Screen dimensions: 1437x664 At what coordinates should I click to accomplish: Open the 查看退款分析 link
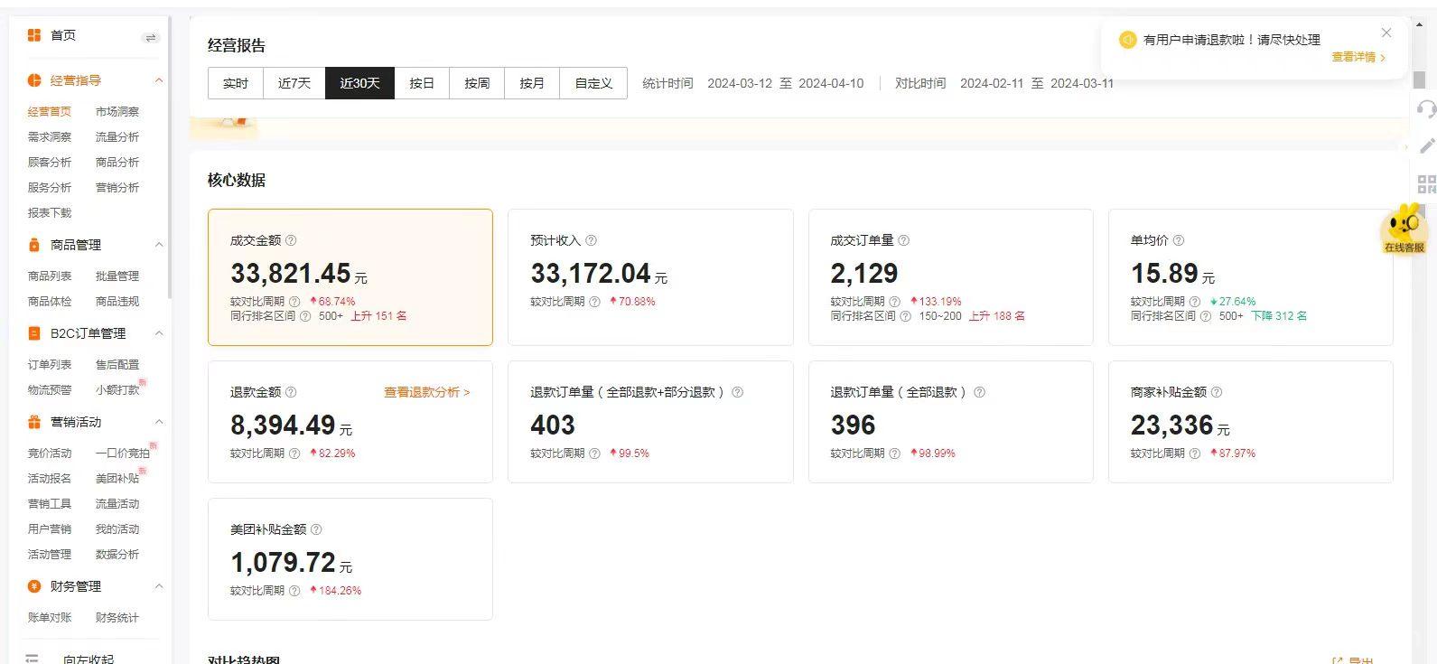pyautogui.click(x=426, y=392)
